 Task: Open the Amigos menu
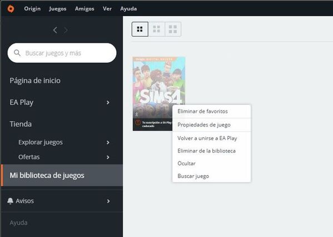[85, 9]
